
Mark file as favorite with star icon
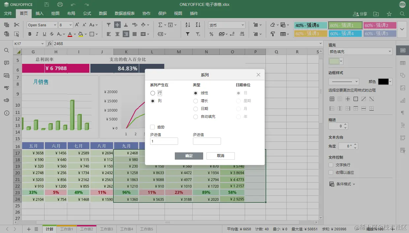(x=389, y=13)
